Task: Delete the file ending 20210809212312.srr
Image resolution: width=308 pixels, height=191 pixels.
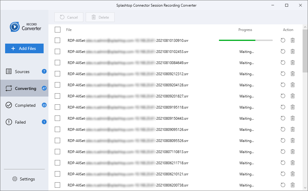Action: click(x=292, y=74)
